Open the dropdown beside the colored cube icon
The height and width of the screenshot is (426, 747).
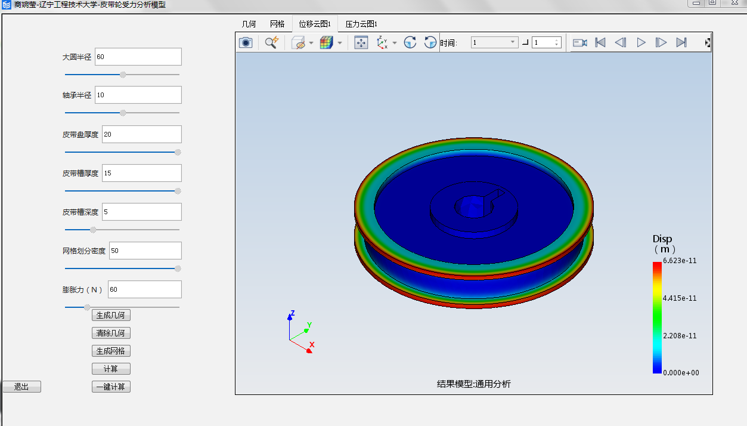pyautogui.click(x=340, y=43)
